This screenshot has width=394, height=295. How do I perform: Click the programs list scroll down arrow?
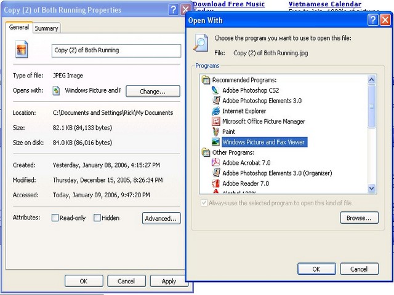[371, 188]
